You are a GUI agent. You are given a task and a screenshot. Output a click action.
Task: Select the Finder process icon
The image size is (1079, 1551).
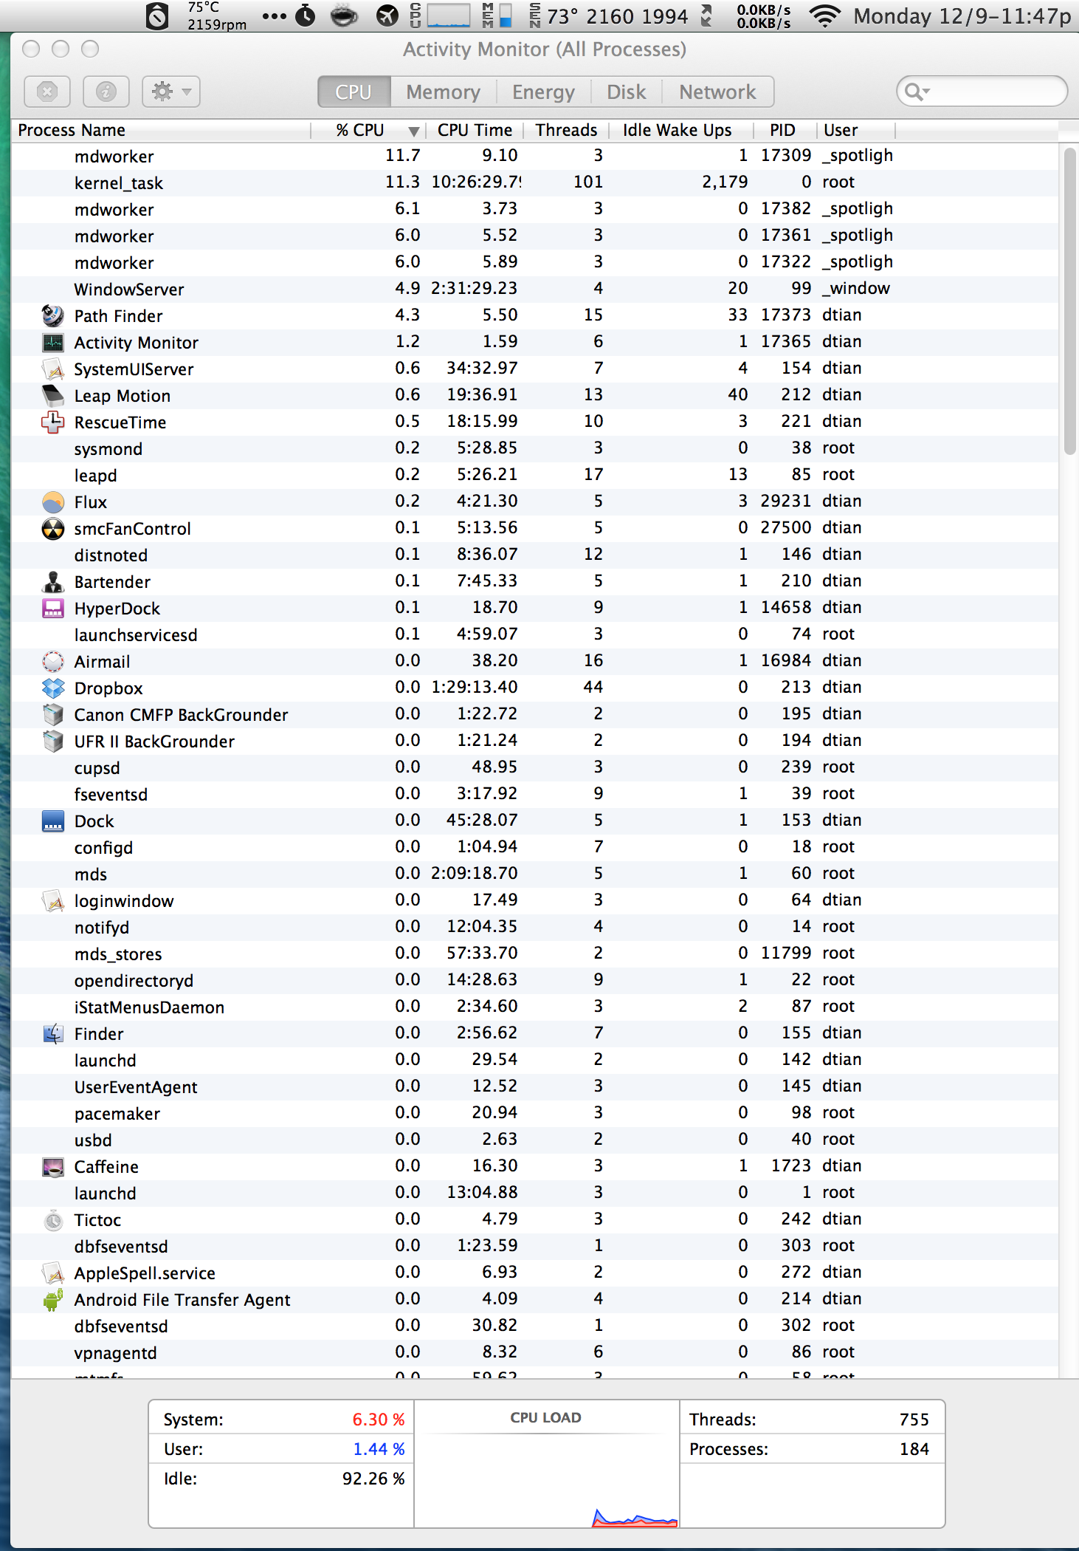(53, 1034)
